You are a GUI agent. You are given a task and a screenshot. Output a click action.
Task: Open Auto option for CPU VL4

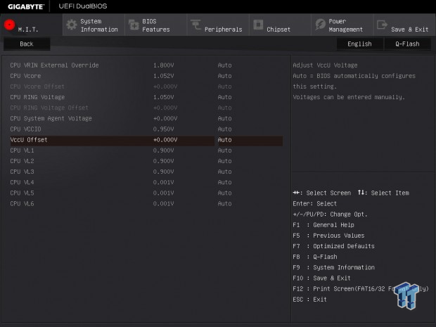point(224,182)
